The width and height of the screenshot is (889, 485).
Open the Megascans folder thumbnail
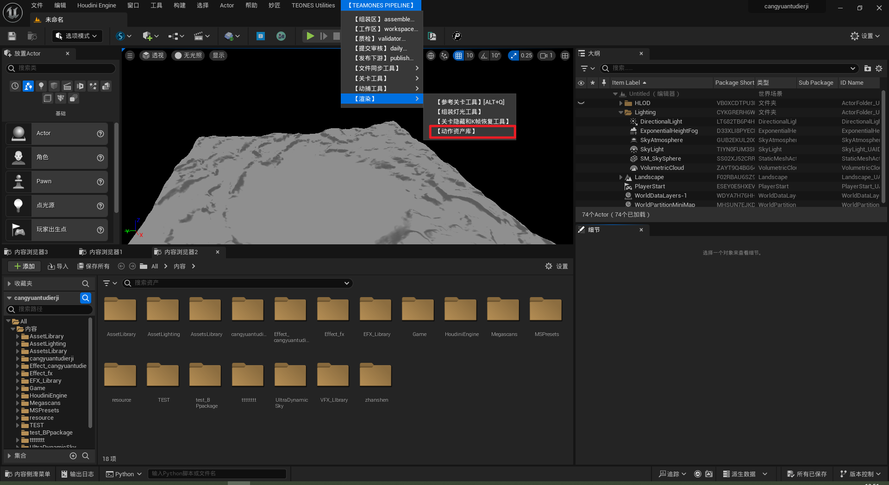[x=504, y=310]
